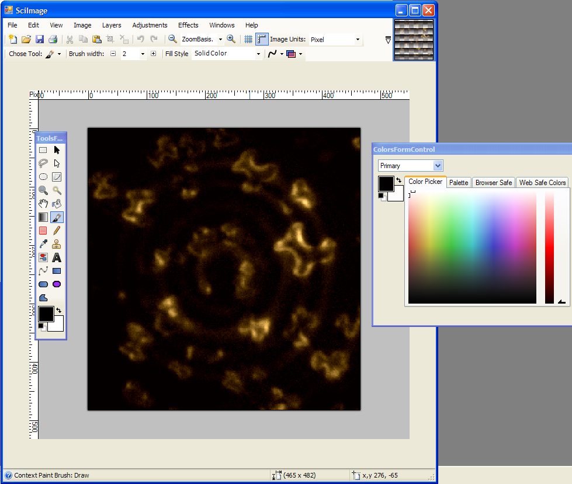Increase brush width with plus button
572x484 pixels.
tap(154, 54)
